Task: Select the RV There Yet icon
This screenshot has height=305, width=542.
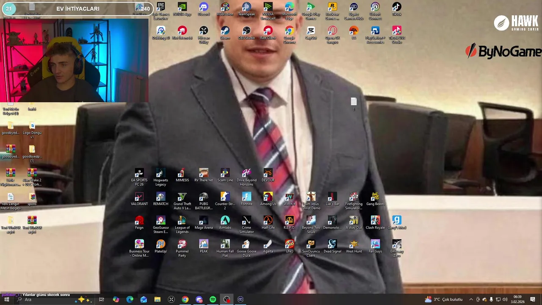Action: pos(204,175)
